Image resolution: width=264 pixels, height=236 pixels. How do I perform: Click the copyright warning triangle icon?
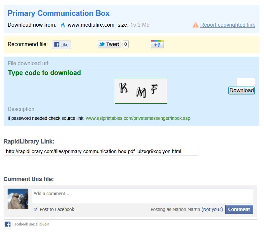[x=195, y=25]
